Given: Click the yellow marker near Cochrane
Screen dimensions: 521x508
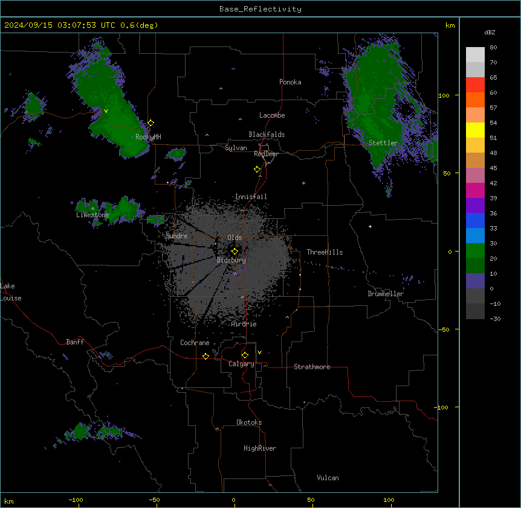Looking at the screenshot, I should pos(205,356).
